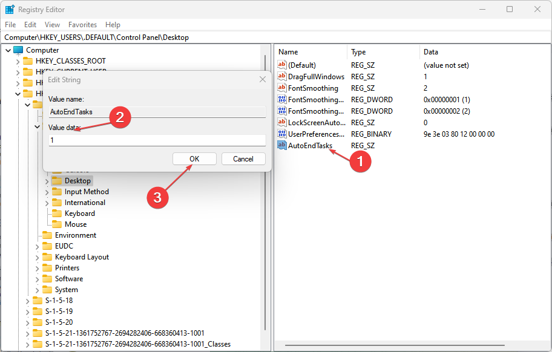Select the Computer root icon in tree
The width and height of the screenshot is (552, 352).
click(18, 50)
